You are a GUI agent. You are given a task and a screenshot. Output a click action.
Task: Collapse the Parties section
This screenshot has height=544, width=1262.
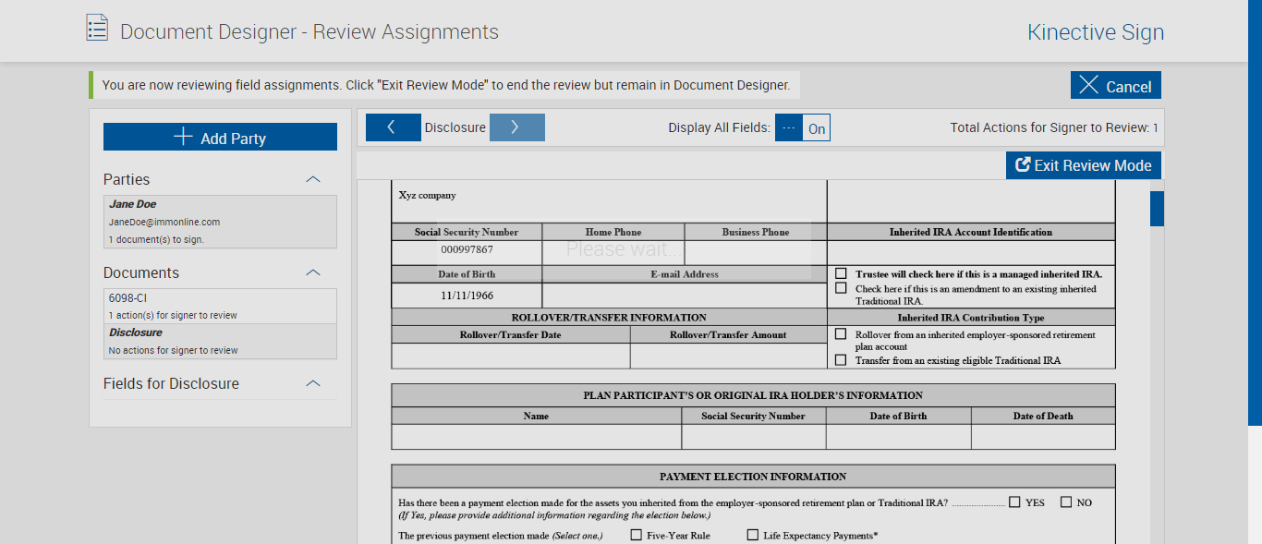(313, 179)
